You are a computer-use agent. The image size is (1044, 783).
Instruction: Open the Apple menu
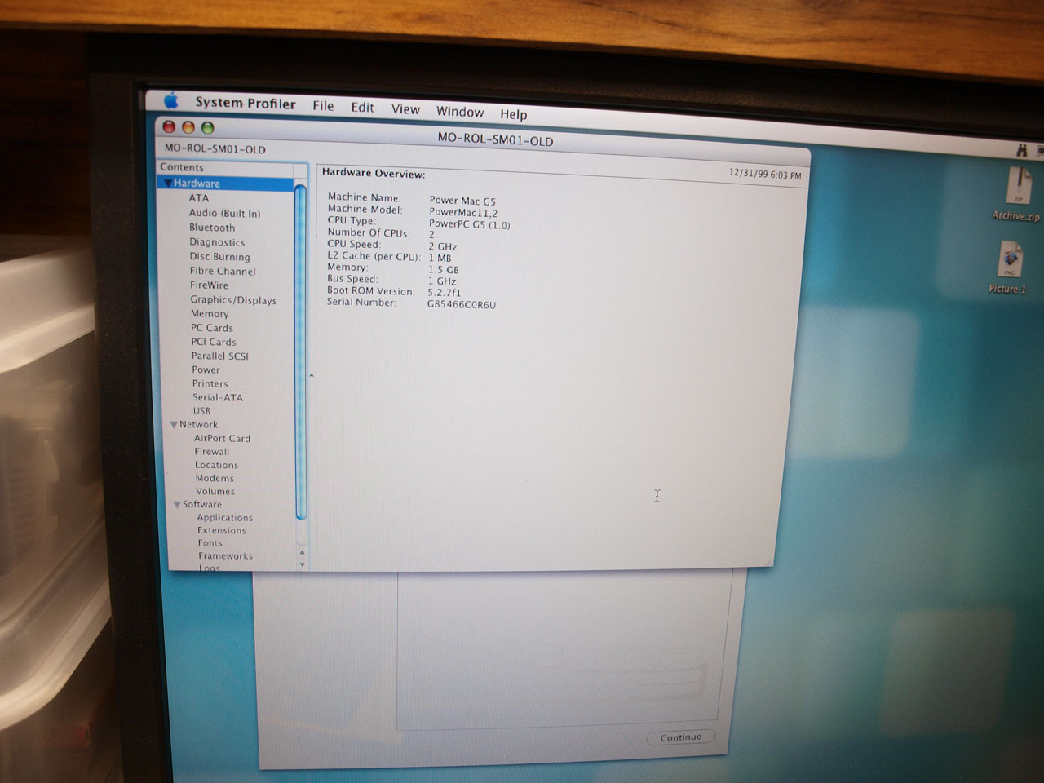171,100
